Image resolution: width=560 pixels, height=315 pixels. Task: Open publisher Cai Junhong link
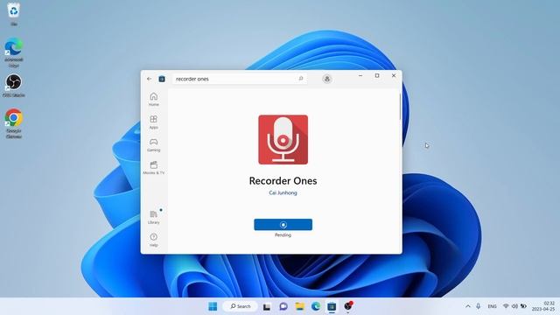click(x=283, y=192)
